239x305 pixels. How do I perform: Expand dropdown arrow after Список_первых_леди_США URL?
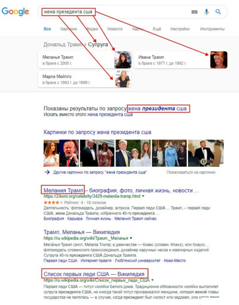tap(152, 280)
